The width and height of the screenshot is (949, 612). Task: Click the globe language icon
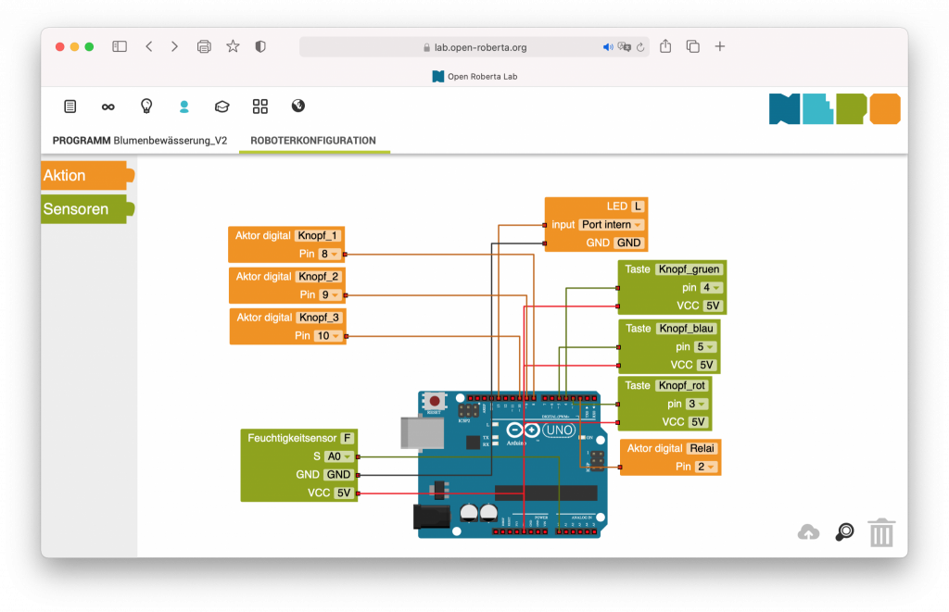(x=297, y=106)
